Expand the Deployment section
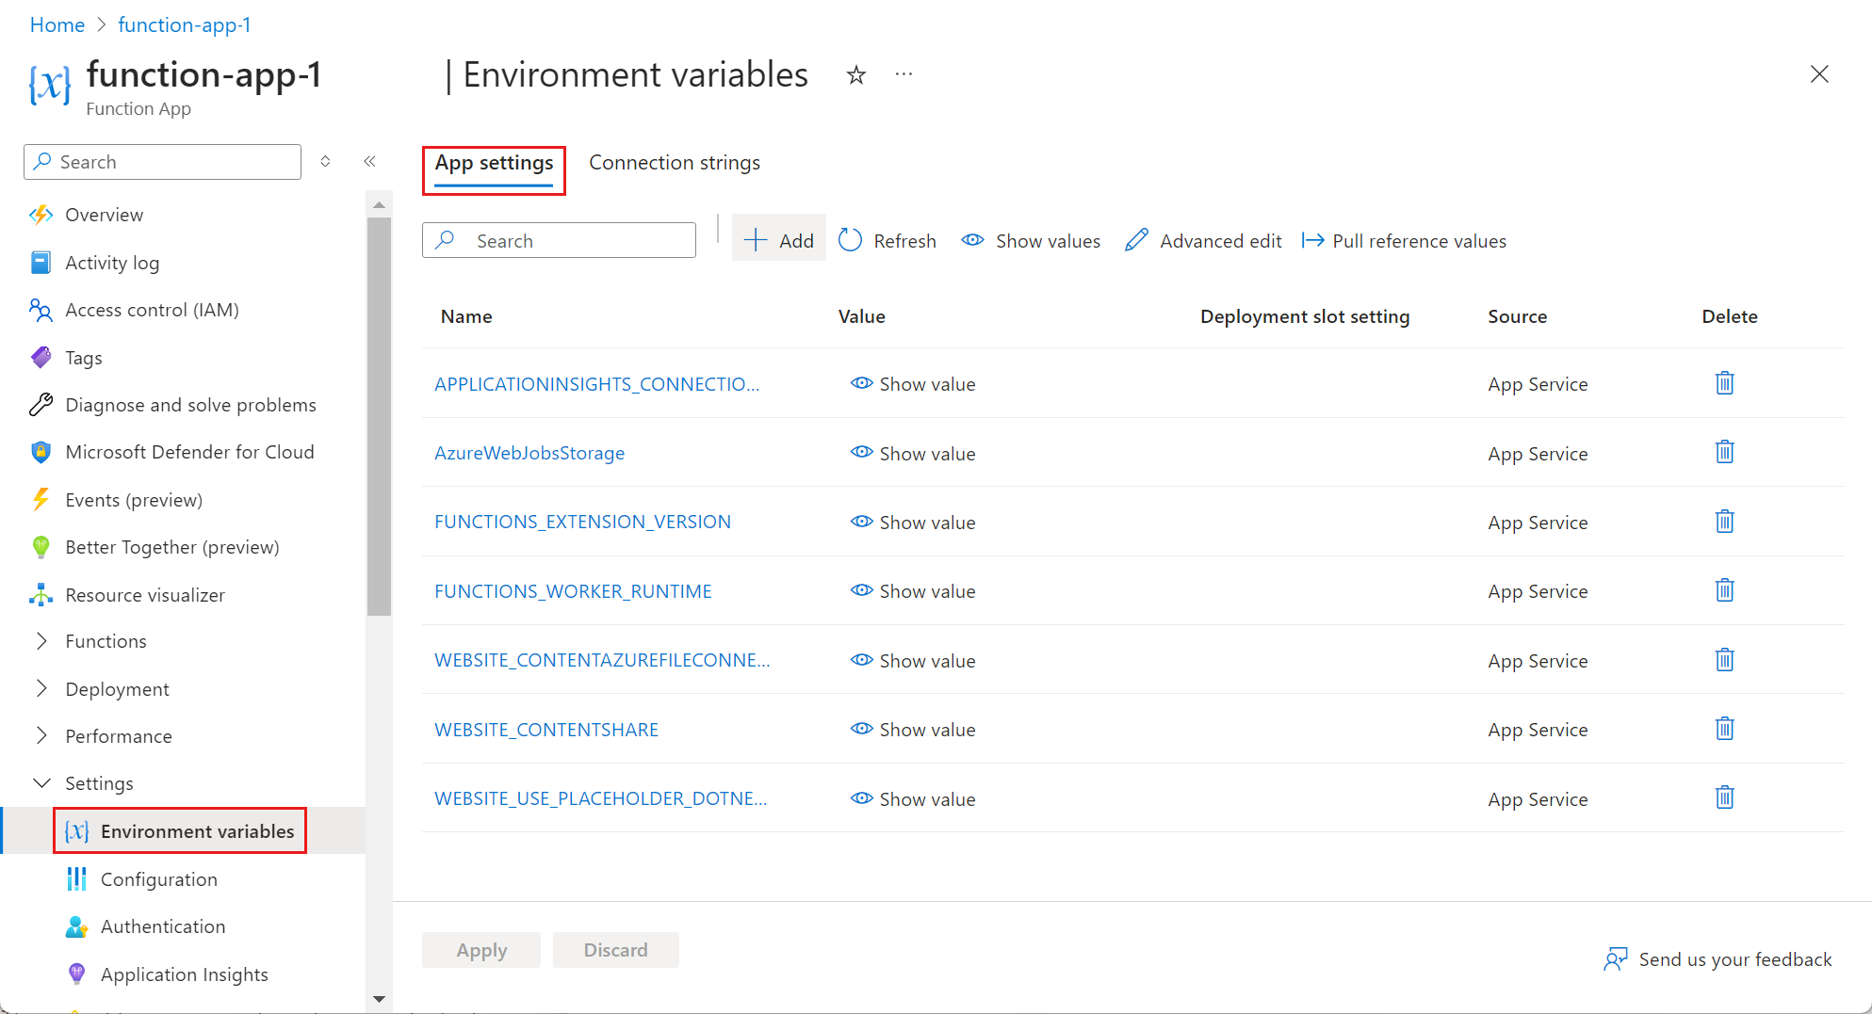The image size is (1872, 1014). 41,688
